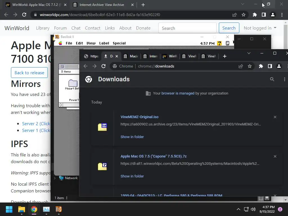Switch to the Macir tab in inner Chrome
Image resolution: width=288 pixels, height=216 pixels.
pyautogui.click(x=131, y=56)
